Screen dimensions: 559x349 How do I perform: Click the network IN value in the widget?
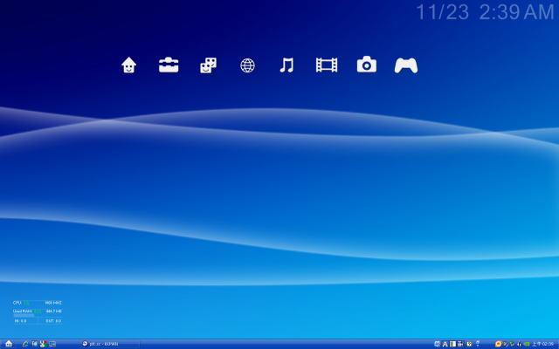(20, 321)
